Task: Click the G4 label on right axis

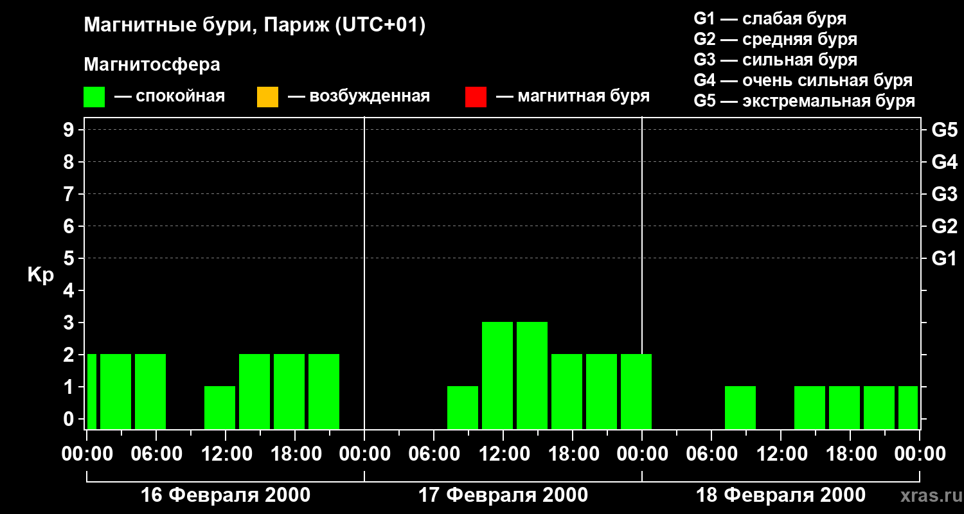Action: 944,162
